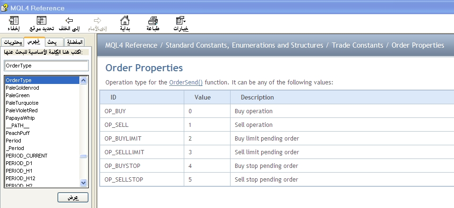Click the OP_SELLLIMIT table cell

(x=142, y=152)
